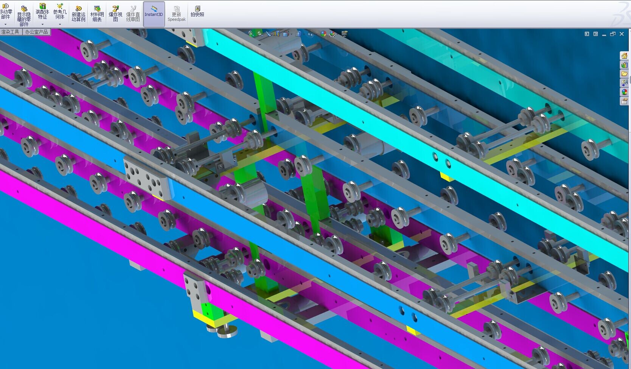631x369 pixels.
Task: Open Hide/Show Items glasses icon
Action: point(311,34)
